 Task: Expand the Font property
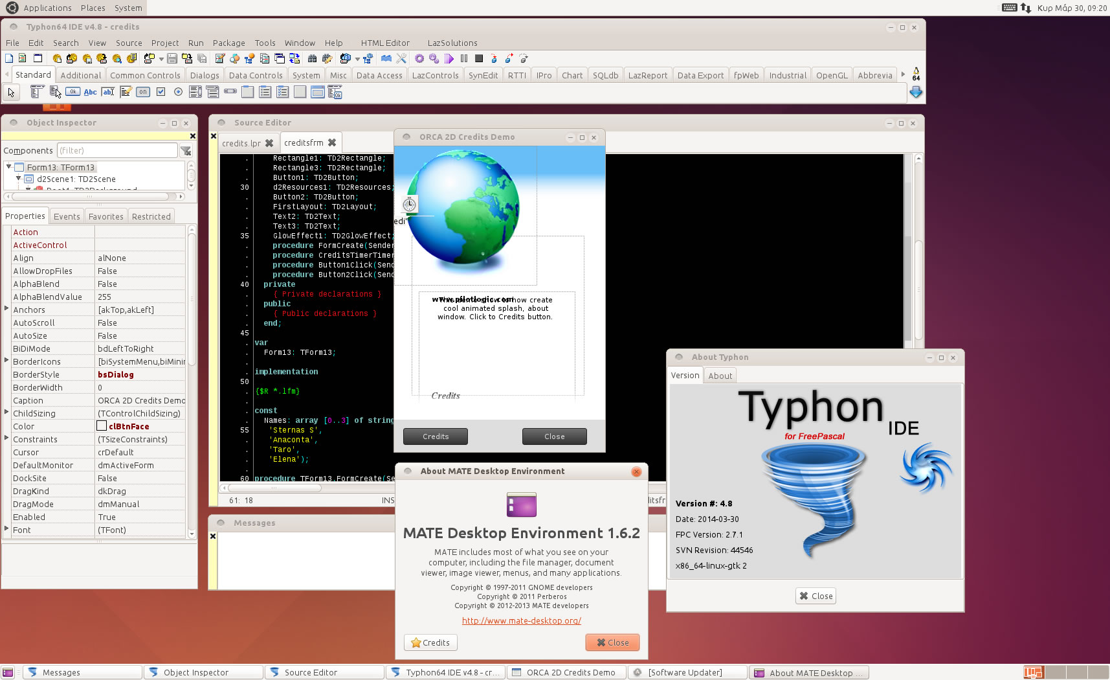coord(6,529)
